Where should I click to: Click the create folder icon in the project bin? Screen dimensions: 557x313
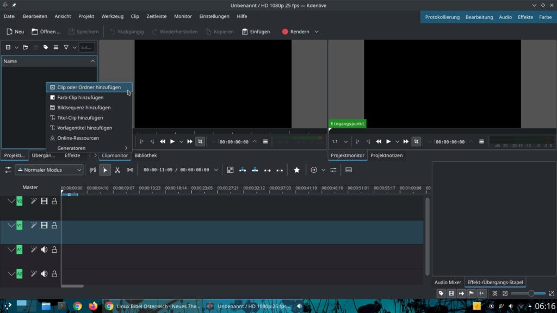(25, 47)
